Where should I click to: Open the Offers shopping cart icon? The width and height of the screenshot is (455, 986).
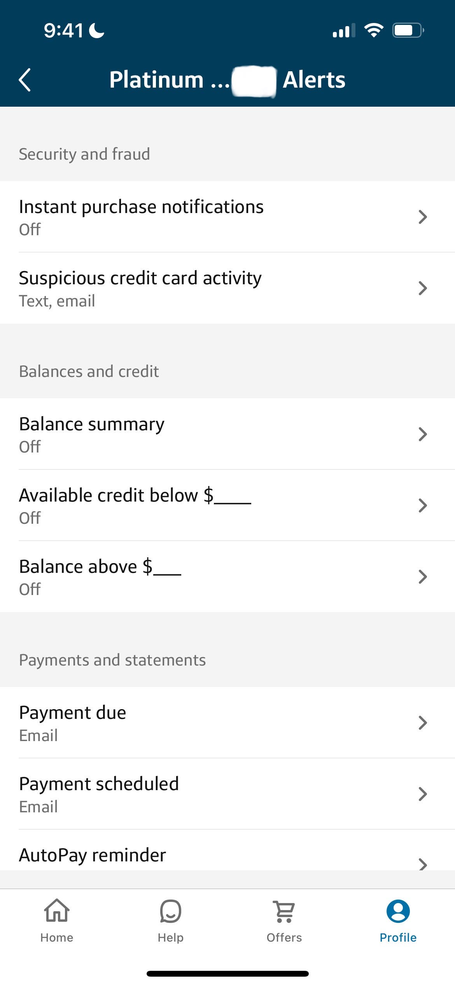284,910
